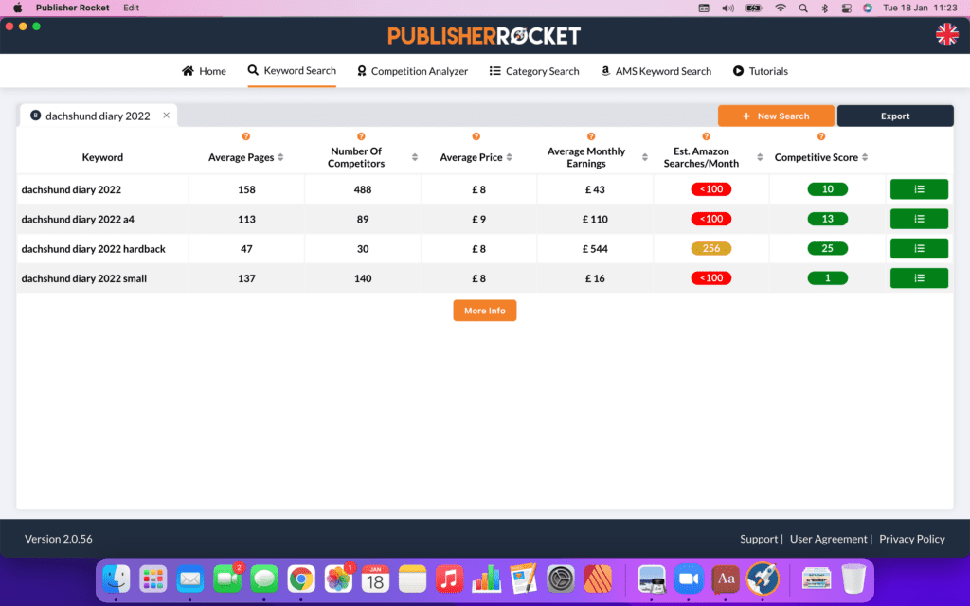Sort by Est. Amazon Searches/Month column
Viewport: 970px width, 606px height.
[760, 157]
